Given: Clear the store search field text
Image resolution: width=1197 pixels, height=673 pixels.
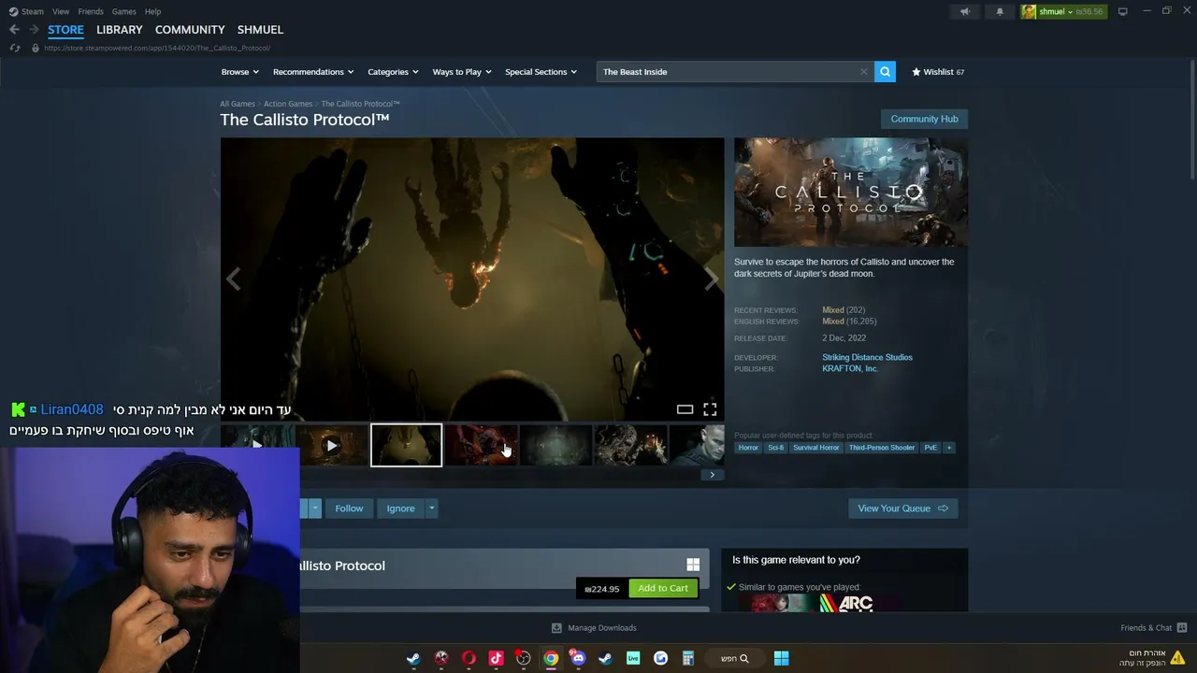Looking at the screenshot, I should click(x=863, y=72).
